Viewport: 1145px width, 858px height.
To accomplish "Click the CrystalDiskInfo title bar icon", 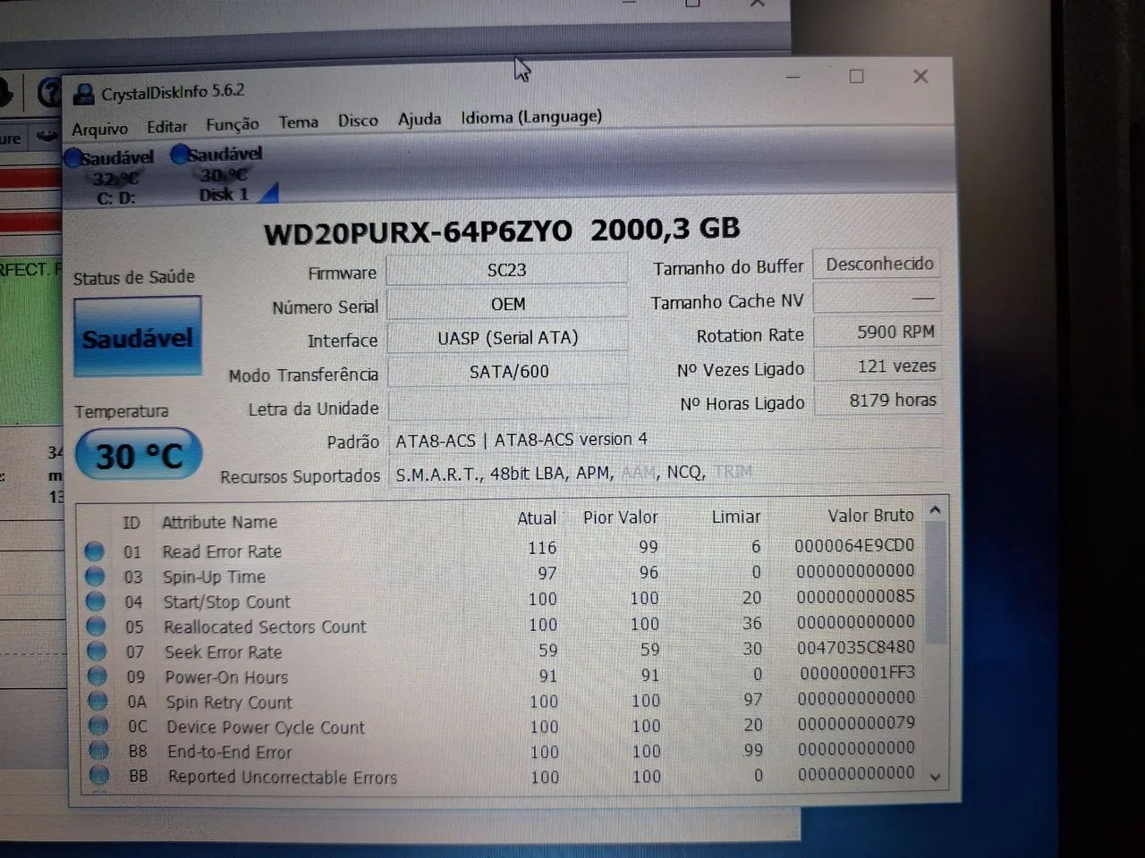I will pyautogui.click(x=83, y=93).
